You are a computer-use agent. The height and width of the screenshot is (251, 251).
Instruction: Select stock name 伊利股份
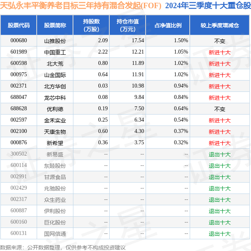[x=55, y=211]
